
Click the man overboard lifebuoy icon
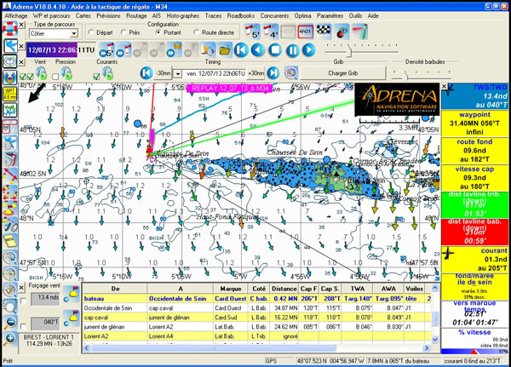(x=9, y=29)
